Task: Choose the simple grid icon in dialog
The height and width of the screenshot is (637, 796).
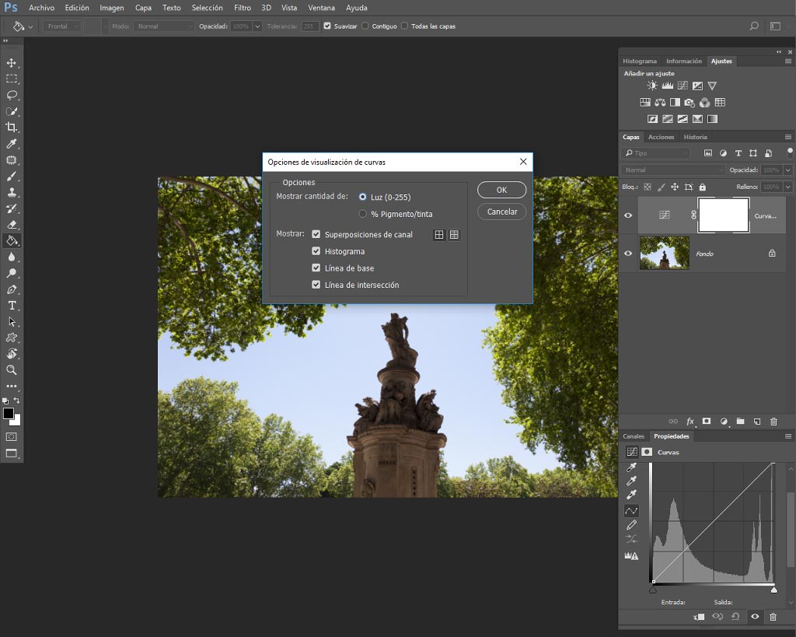Action: point(439,235)
